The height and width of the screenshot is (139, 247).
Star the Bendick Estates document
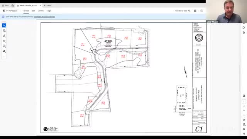(18, 5)
